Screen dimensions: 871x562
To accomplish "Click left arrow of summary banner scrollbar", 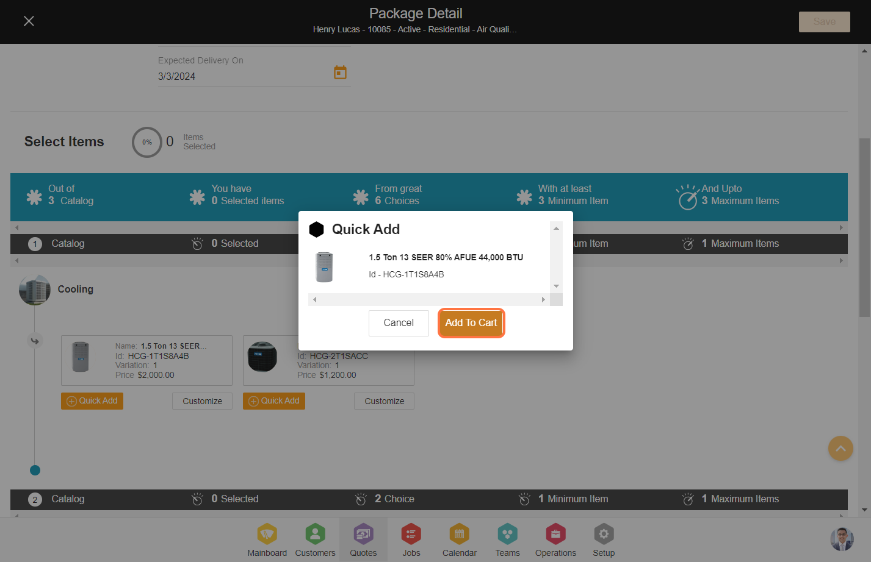I will tap(17, 228).
